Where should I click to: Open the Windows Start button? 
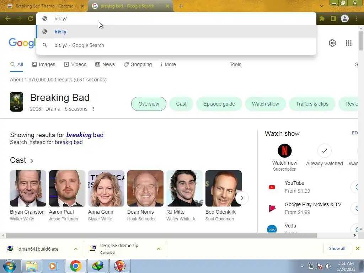10,266
